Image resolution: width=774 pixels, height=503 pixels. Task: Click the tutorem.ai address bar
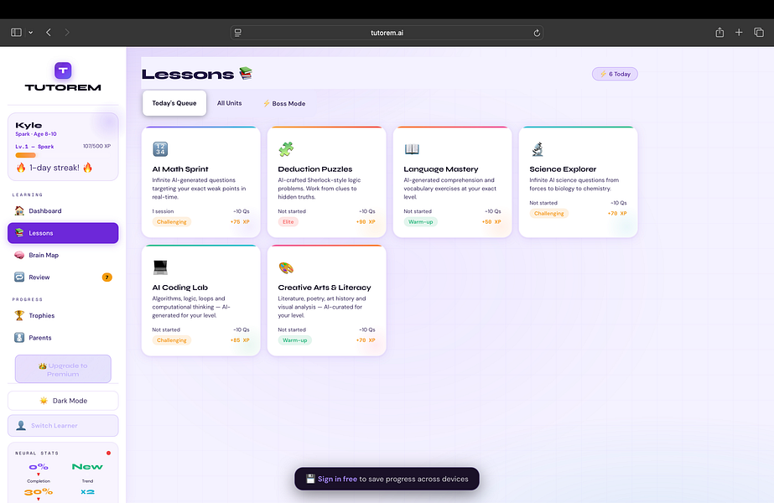point(387,33)
